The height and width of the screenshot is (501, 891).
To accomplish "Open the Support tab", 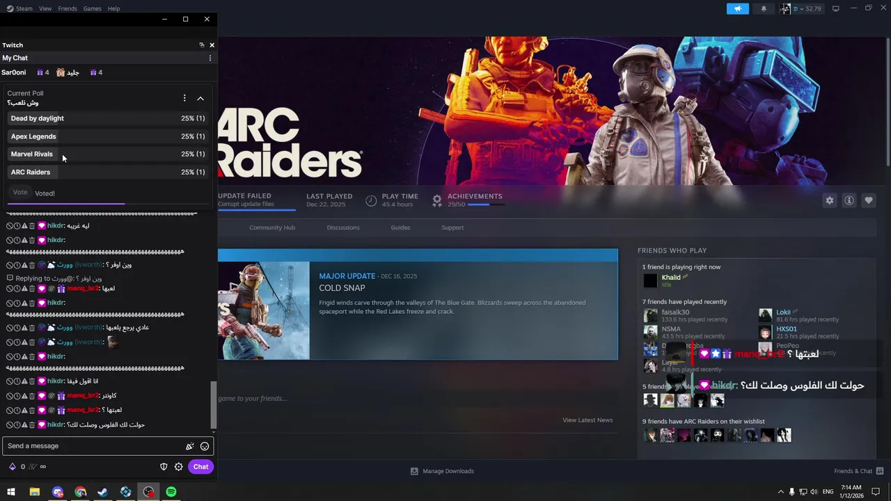I will [452, 228].
